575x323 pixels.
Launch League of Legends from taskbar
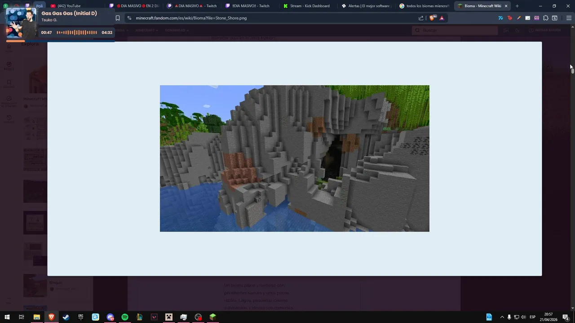pos(139,317)
